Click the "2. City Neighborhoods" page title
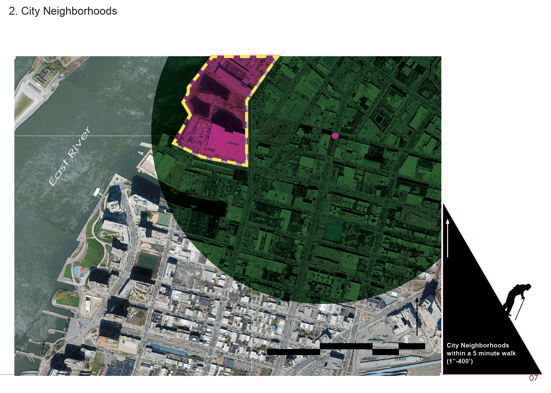Screen dimensions: 551x393 click(x=63, y=11)
